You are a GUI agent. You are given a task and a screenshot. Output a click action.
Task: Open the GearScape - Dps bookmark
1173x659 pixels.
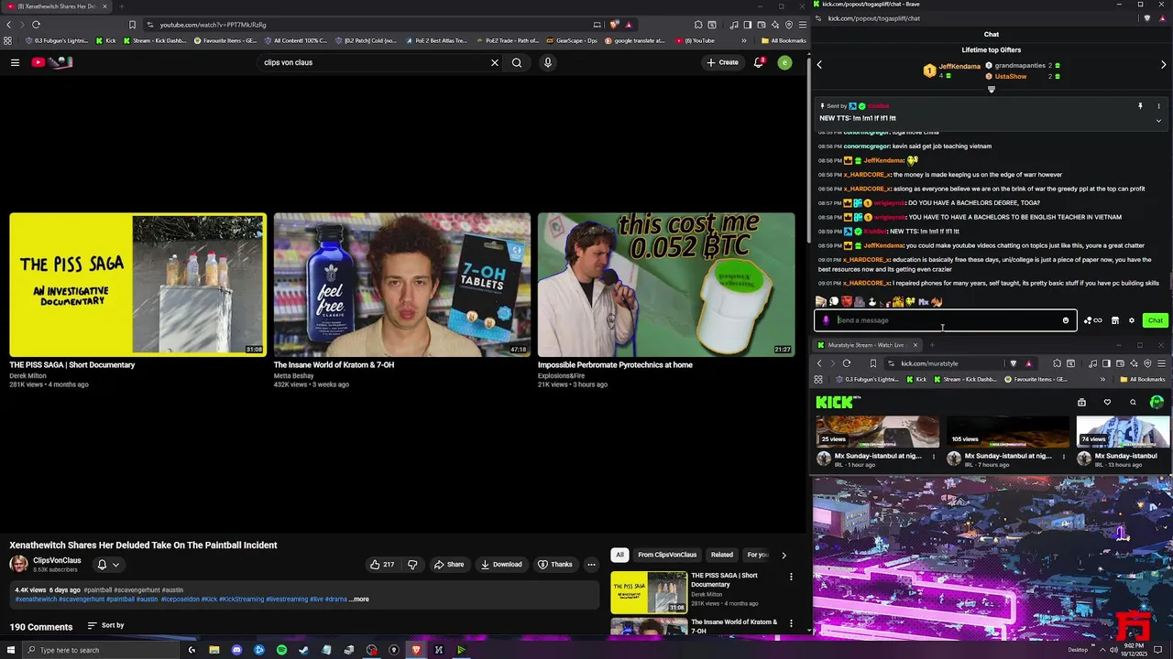tap(572, 40)
